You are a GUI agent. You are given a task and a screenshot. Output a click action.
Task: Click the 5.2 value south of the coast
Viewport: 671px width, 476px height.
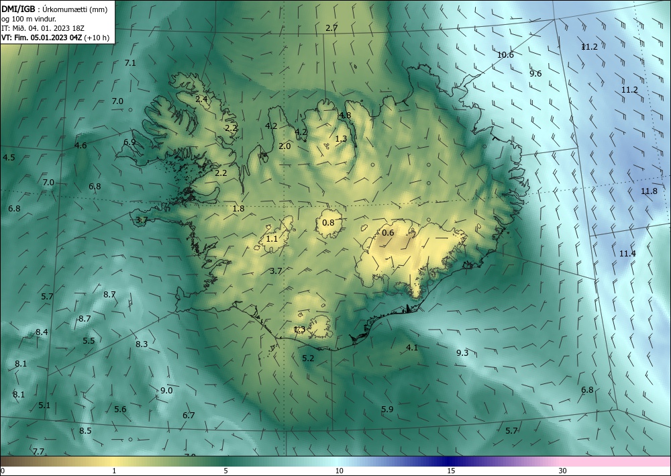point(308,359)
